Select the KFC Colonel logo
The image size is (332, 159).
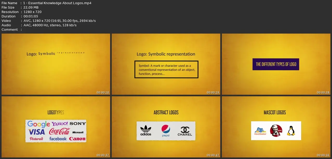click(276, 131)
